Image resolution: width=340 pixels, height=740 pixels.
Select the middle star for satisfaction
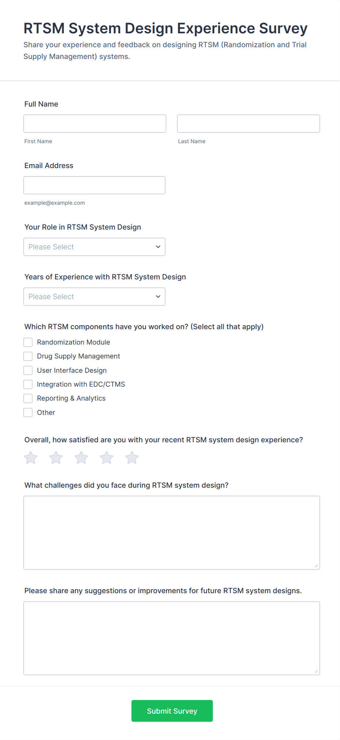81,457
